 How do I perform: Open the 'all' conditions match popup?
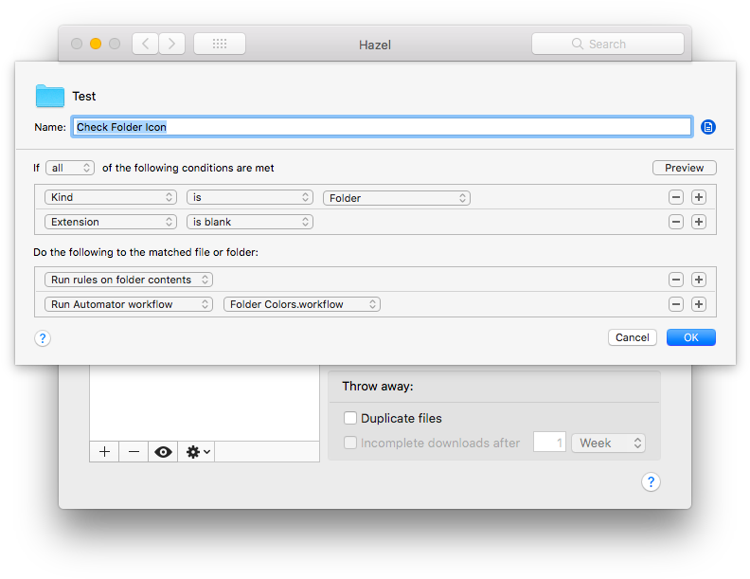70,168
